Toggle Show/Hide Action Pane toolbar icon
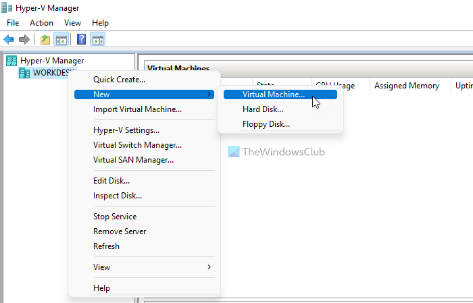Image resolution: width=473 pixels, height=303 pixels. [98, 39]
